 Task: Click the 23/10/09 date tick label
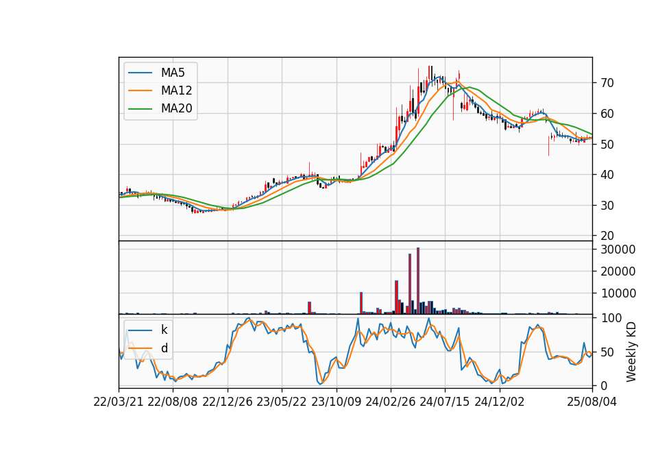point(336,402)
